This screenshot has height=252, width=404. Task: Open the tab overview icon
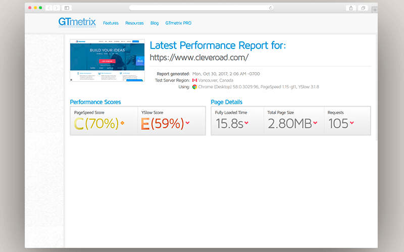tap(363, 8)
